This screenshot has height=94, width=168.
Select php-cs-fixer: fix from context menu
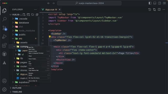(x=39, y=81)
